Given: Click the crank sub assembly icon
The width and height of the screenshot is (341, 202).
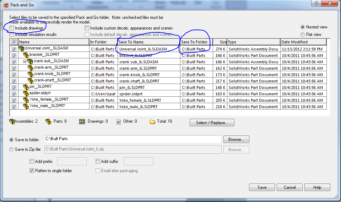Looking at the screenshot, I should pyautogui.click(x=30, y=61).
